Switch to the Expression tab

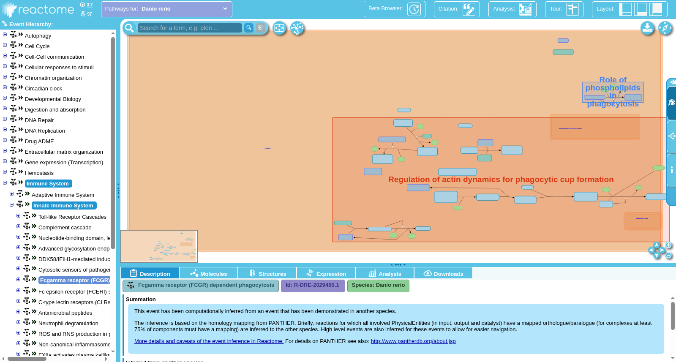pos(326,273)
